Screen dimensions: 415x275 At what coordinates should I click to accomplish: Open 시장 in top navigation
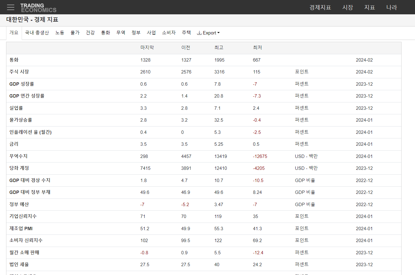(x=348, y=7)
